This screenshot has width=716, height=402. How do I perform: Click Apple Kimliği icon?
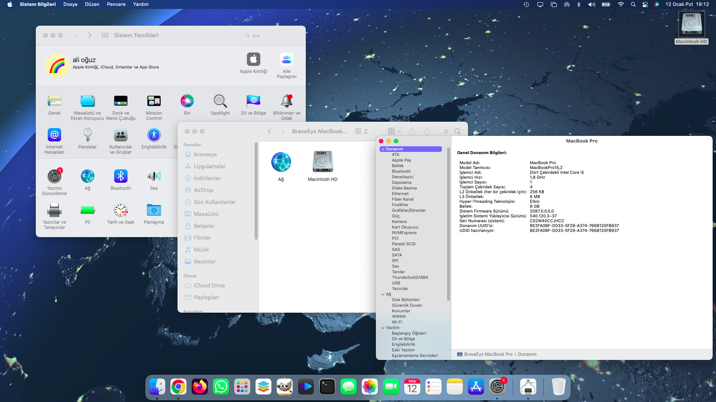pos(253,60)
